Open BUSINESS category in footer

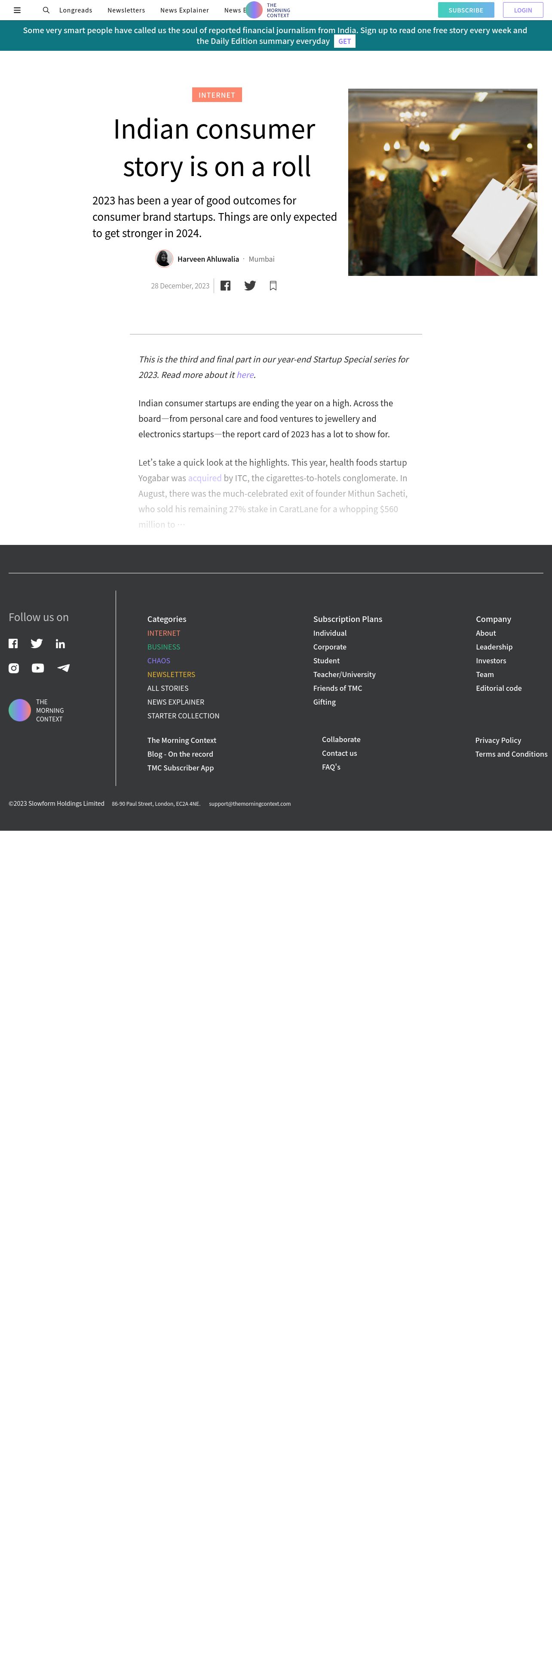(164, 647)
